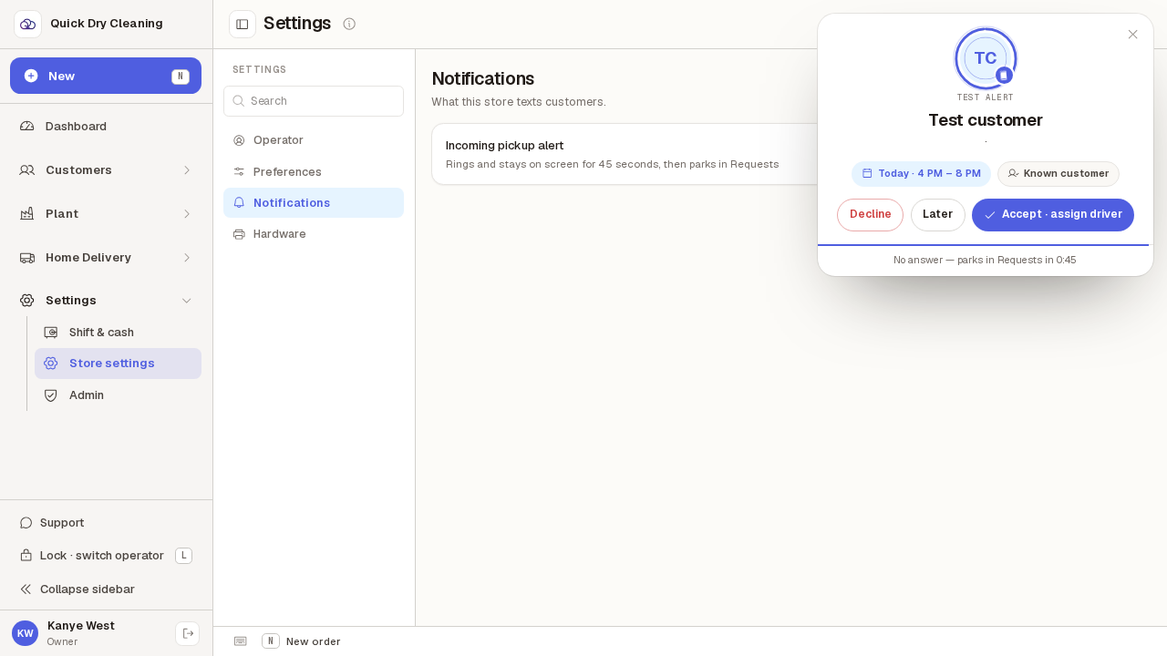Collapse the Settings menu chevron
The height and width of the screenshot is (656, 1167).
point(187,301)
